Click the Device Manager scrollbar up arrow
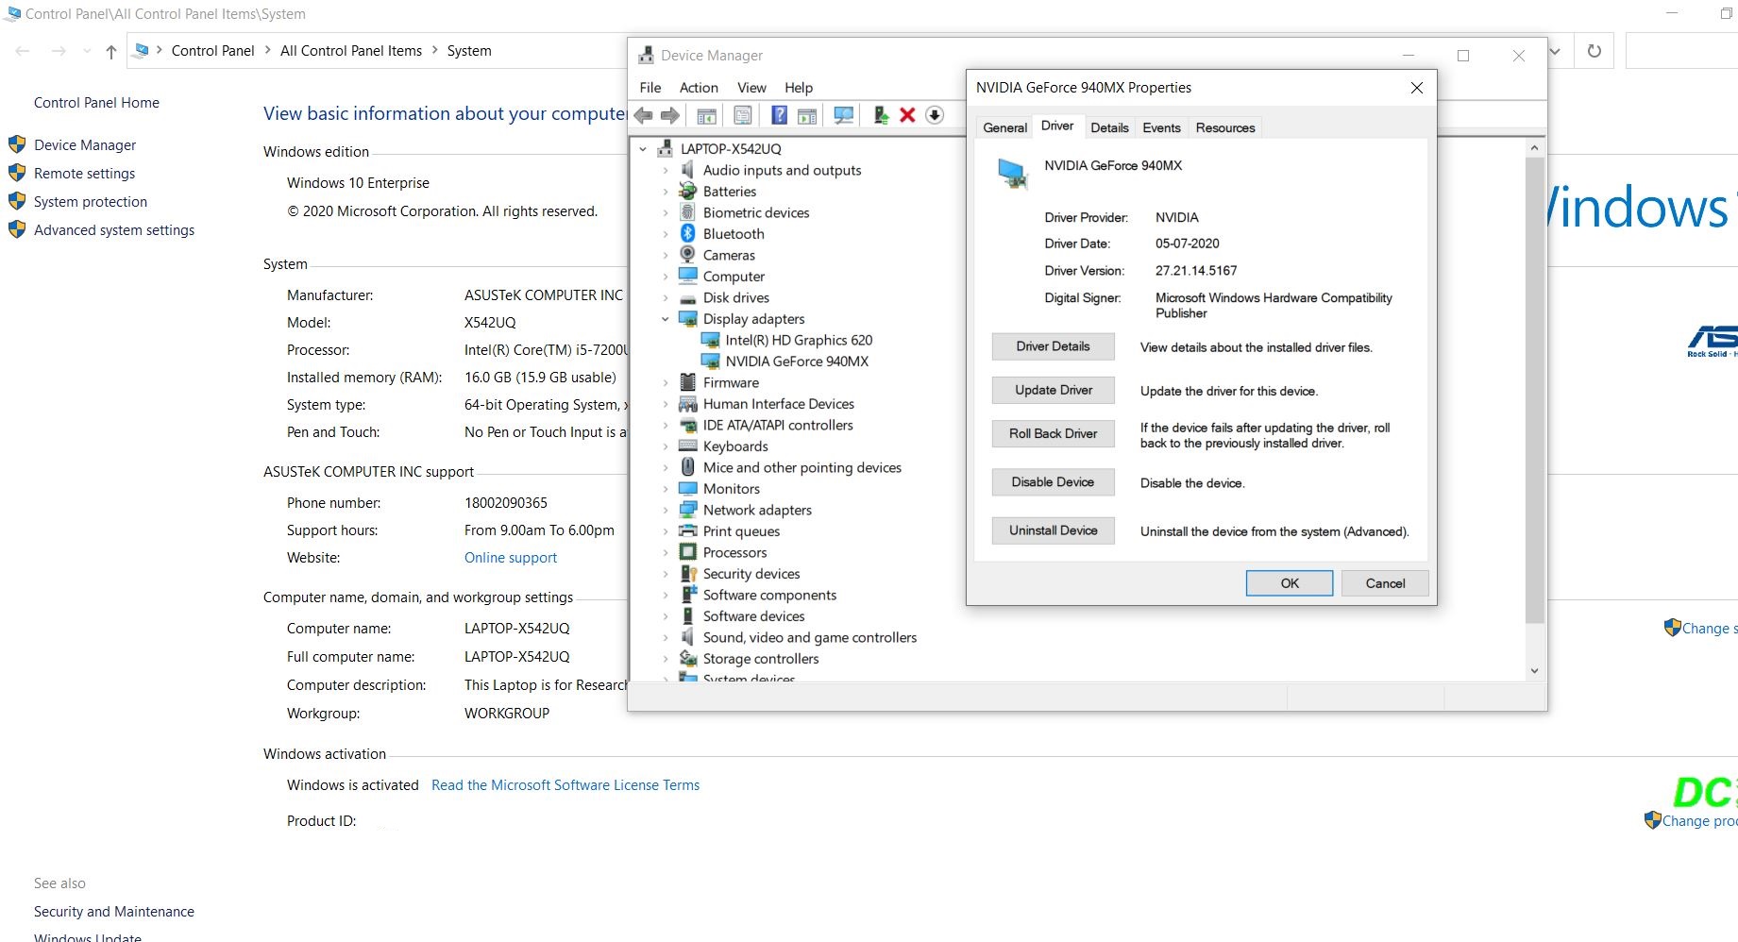The height and width of the screenshot is (942, 1738). click(x=1534, y=147)
